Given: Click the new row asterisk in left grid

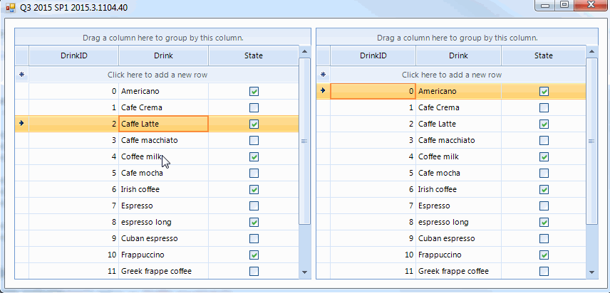Looking at the screenshot, I should click(x=21, y=74).
